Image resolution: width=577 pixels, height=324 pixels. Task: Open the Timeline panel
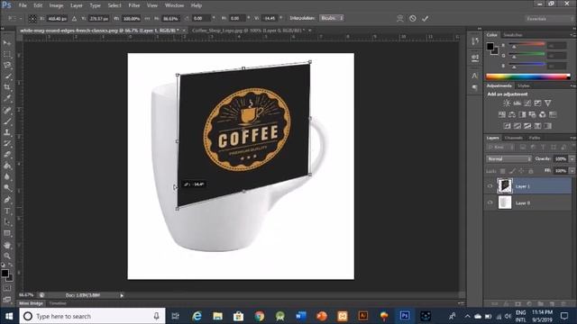(x=58, y=303)
